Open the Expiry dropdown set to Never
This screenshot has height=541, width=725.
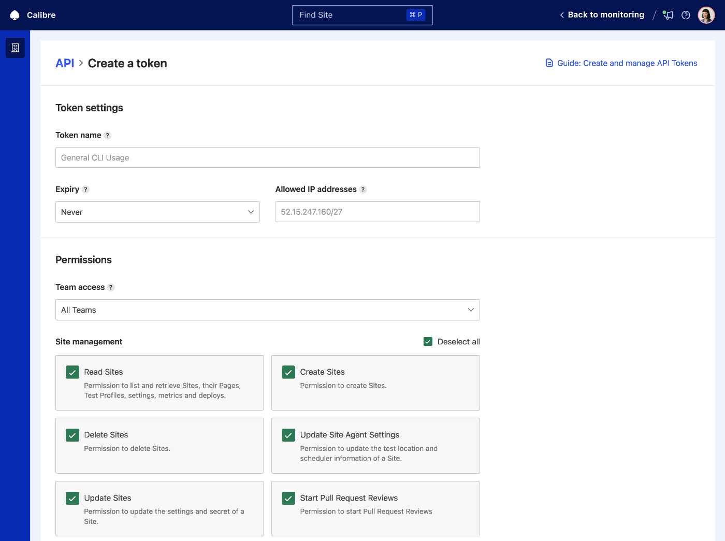[x=157, y=212]
